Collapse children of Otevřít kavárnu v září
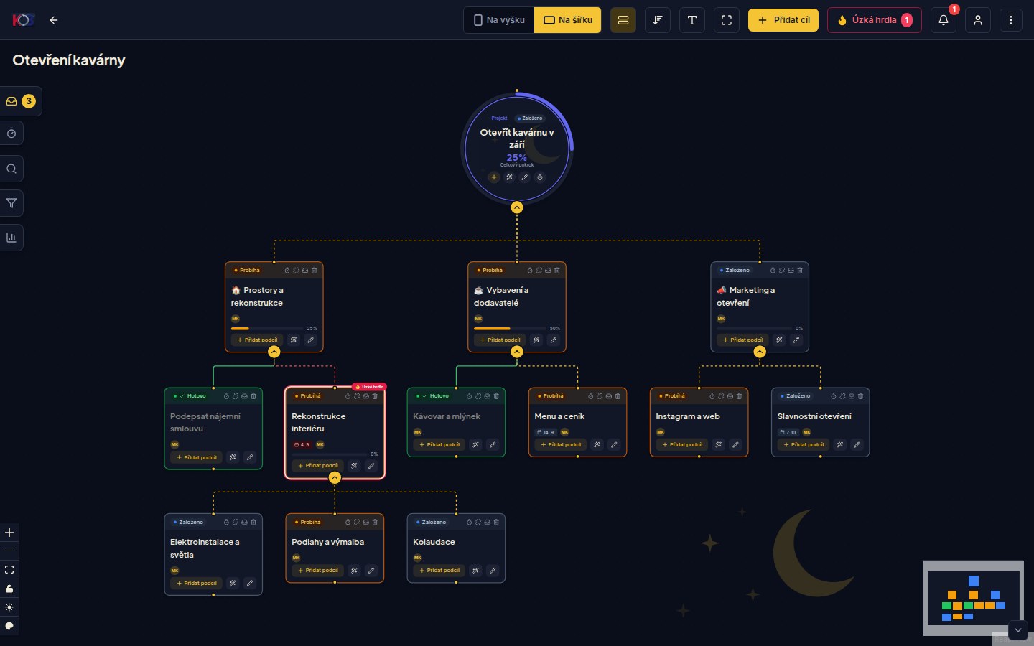Screen dimensions: 1034x646 517,207
